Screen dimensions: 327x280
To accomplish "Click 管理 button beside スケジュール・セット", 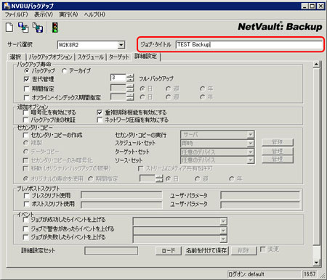I will coord(278,142).
